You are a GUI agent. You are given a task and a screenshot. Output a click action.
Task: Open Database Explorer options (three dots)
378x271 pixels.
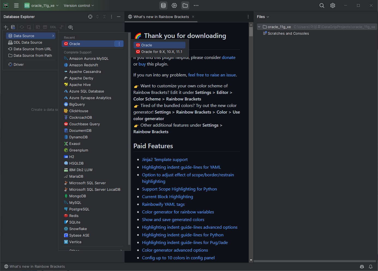click(112, 17)
